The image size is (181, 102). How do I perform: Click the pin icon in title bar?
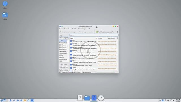[x=62, y=26]
